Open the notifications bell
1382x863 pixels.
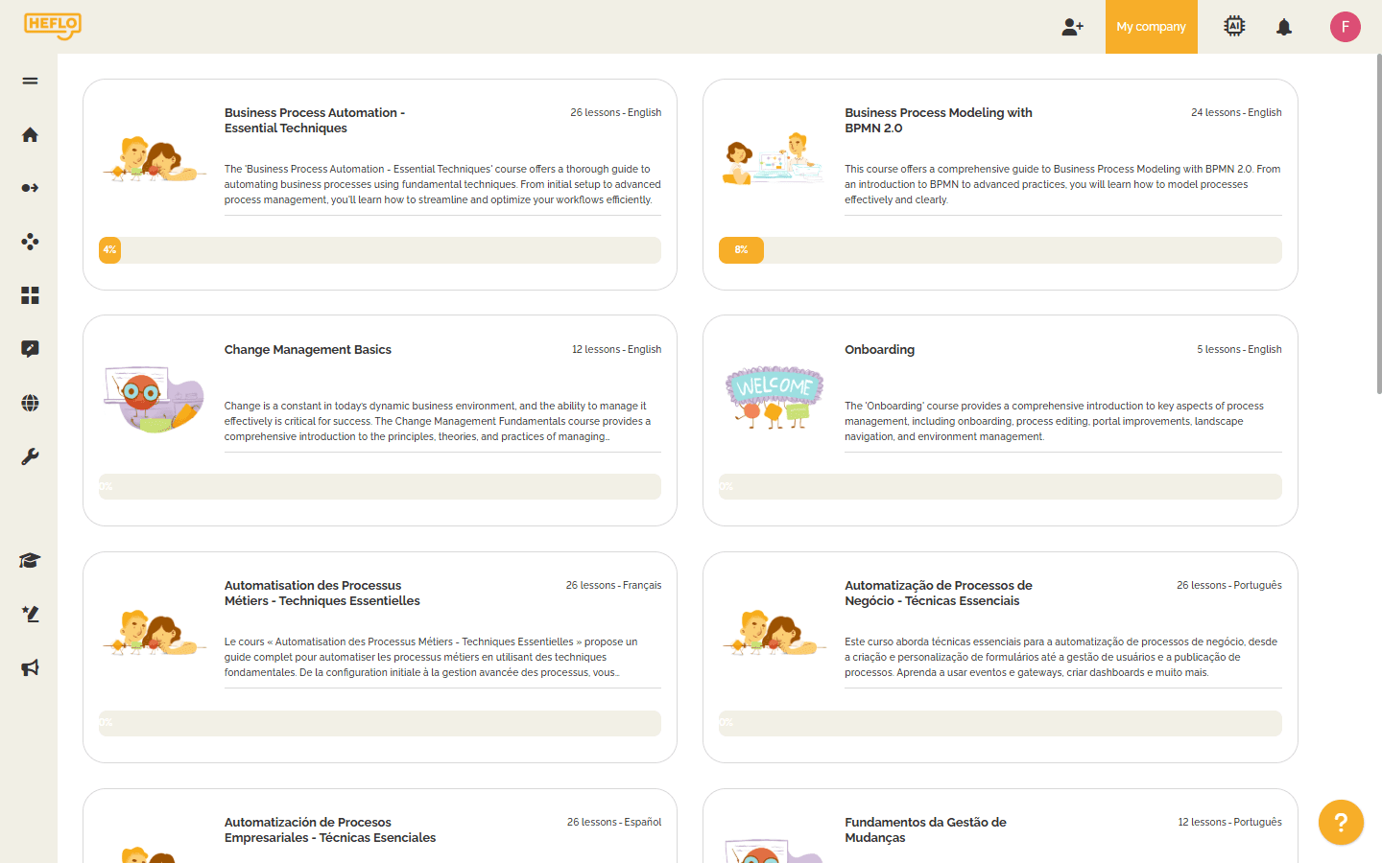(x=1284, y=27)
